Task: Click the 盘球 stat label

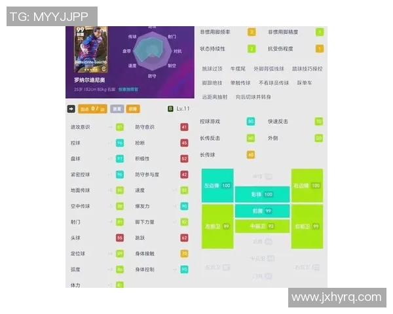Action: coord(75,158)
